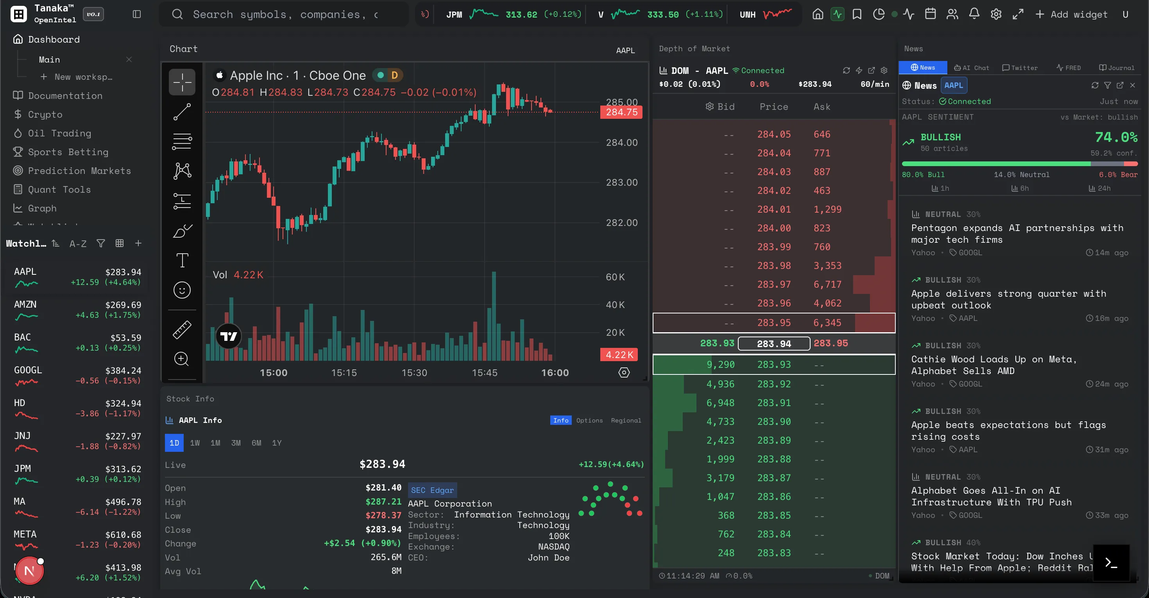Open the Bid column settings gear
The height and width of the screenshot is (598, 1149).
[x=709, y=106]
